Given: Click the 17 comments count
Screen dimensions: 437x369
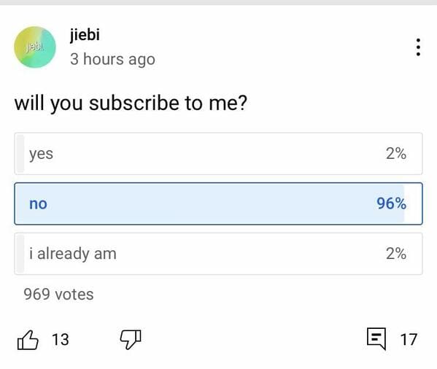Looking at the screenshot, I should 409,340.
